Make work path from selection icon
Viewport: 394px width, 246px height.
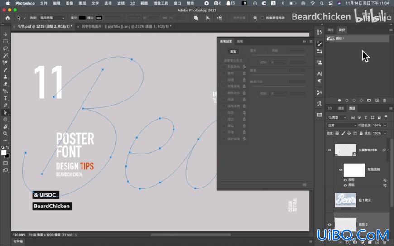tap(361, 101)
